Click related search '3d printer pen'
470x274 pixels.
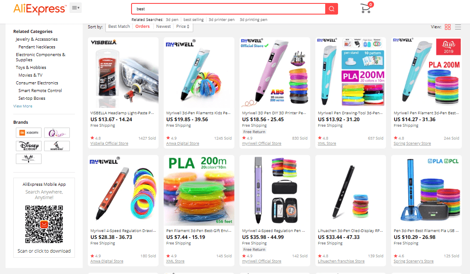pos(222,19)
